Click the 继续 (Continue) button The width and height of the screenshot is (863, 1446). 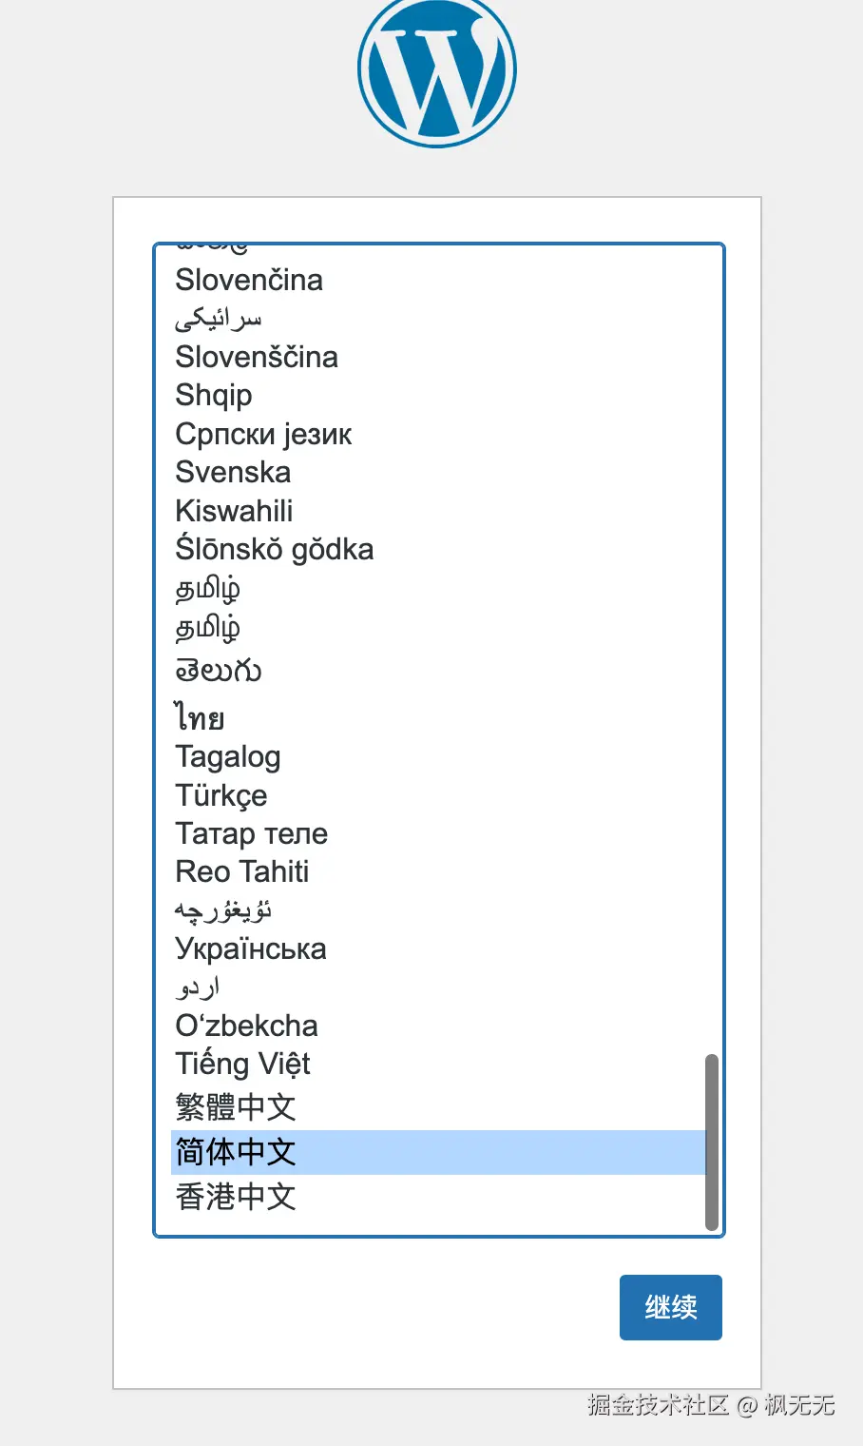tap(670, 1307)
